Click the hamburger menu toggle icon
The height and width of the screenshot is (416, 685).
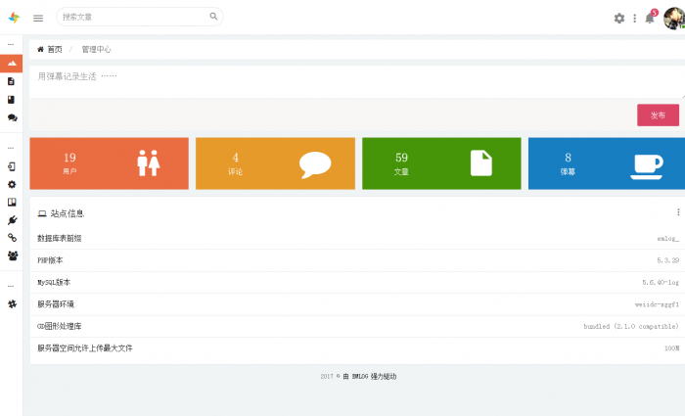[x=38, y=18]
